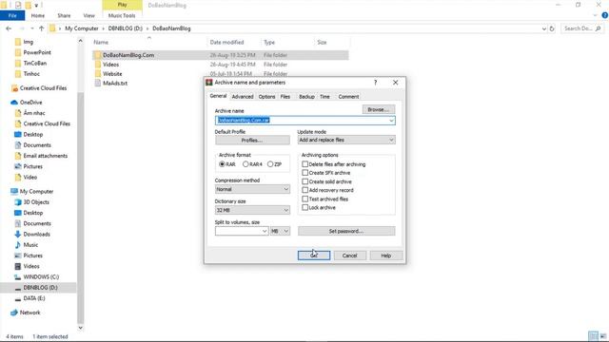The width and height of the screenshot is (609, 342).
Task: Switch to Files tab
Action: tap(285, 97)
